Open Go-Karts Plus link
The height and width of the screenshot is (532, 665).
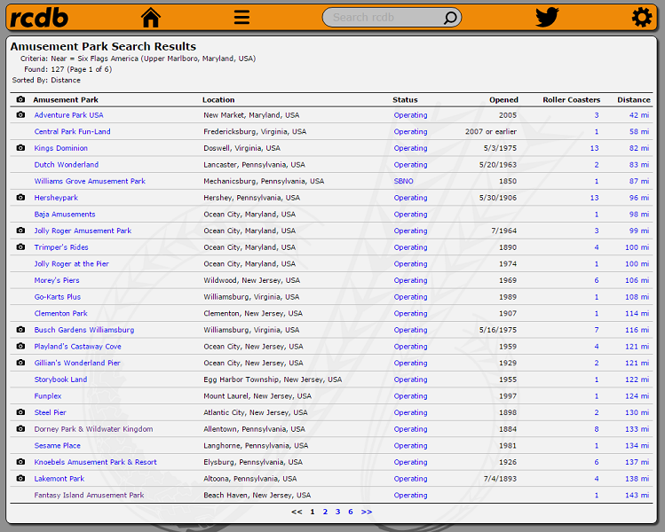coord(57,297)
